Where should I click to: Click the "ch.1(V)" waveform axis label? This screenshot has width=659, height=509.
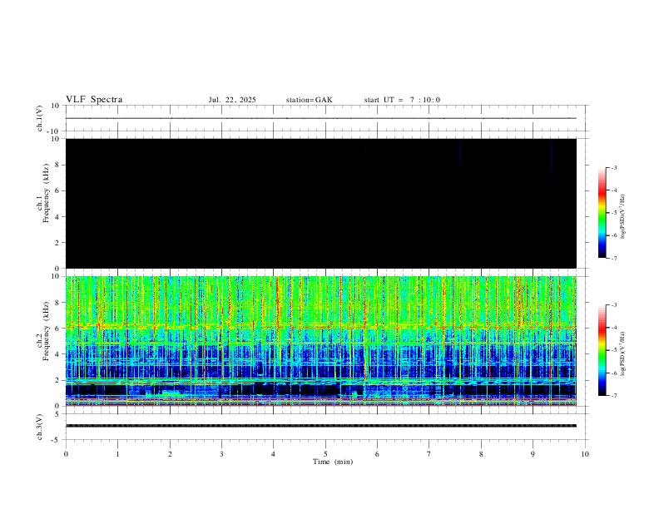tap(40, 118)
